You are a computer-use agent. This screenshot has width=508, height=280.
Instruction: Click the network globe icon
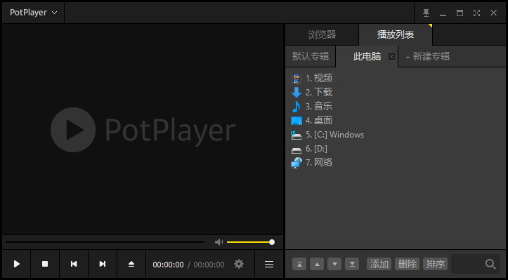click(296, 163)
